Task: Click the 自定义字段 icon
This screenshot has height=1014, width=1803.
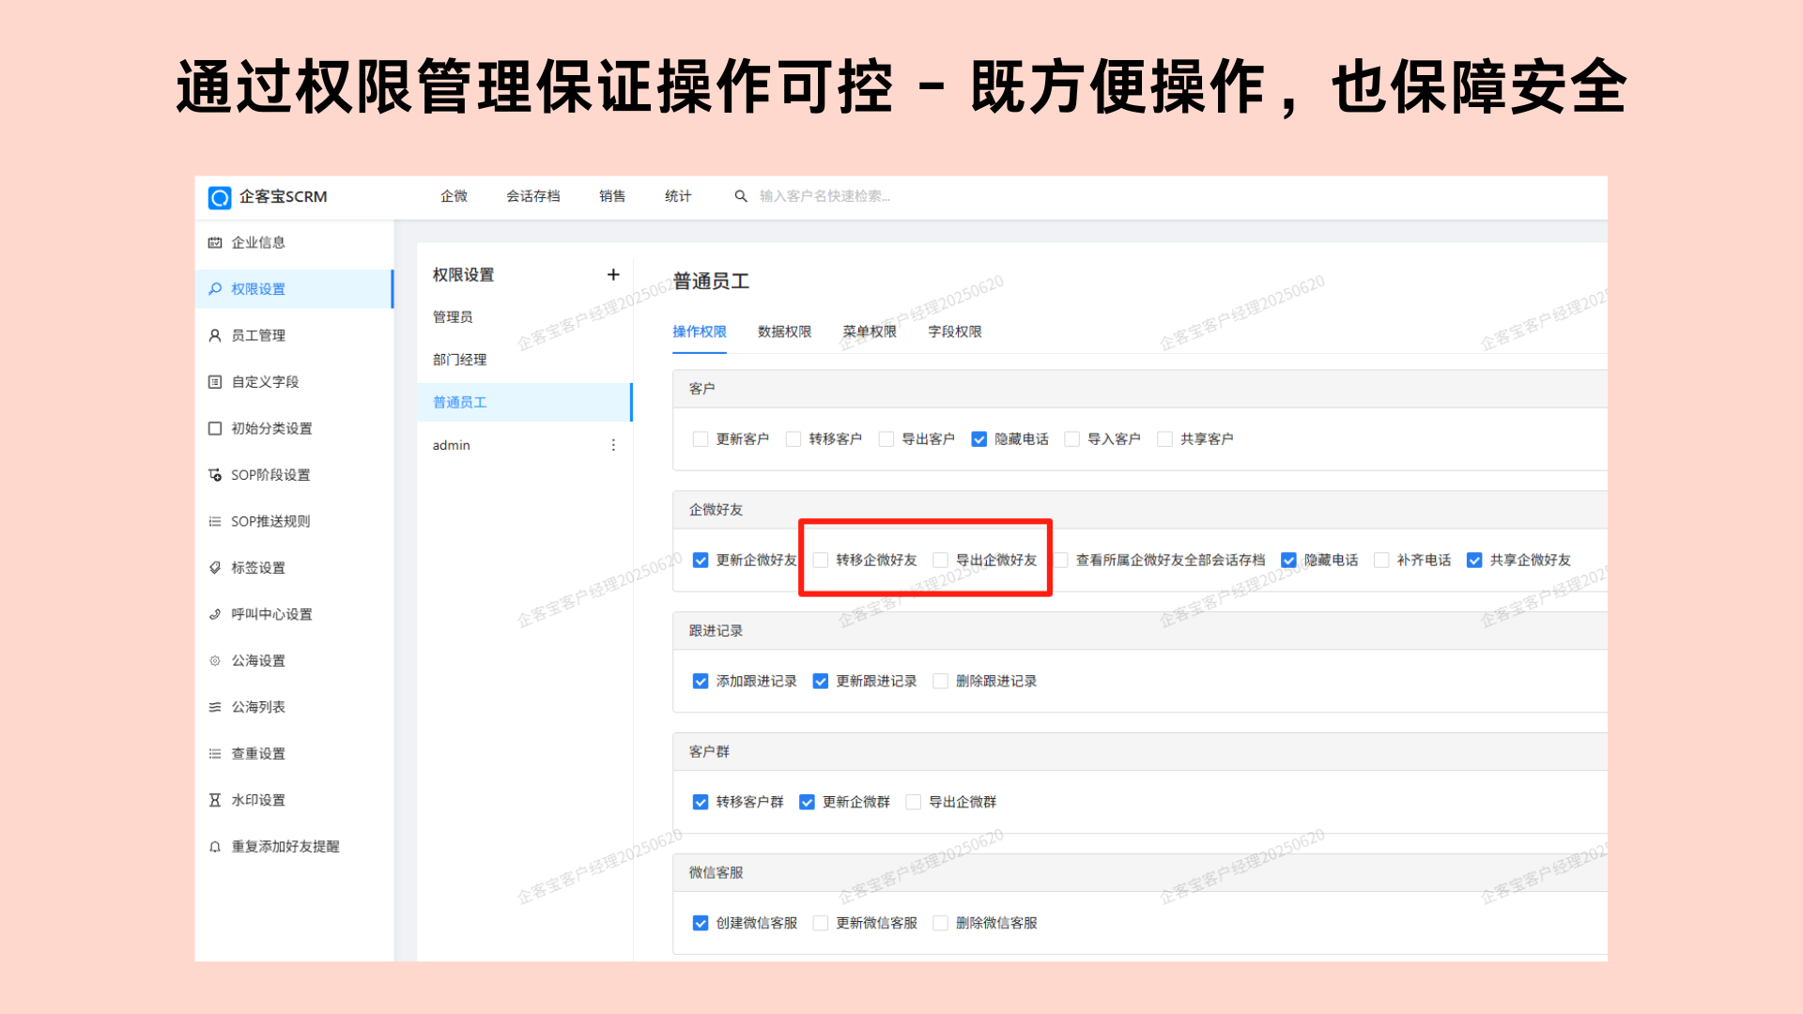Action: [215, 382]
